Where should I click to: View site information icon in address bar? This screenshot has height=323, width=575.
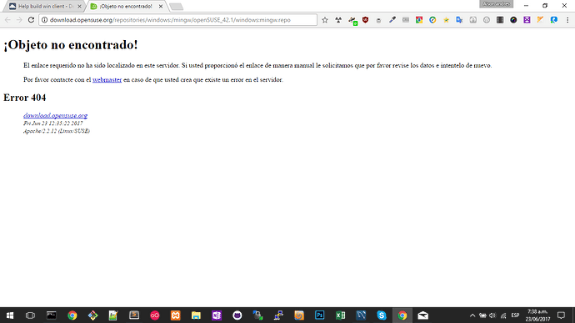tap(44, 20)
